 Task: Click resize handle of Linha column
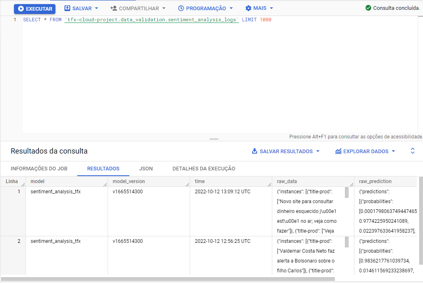click(23, 185)
